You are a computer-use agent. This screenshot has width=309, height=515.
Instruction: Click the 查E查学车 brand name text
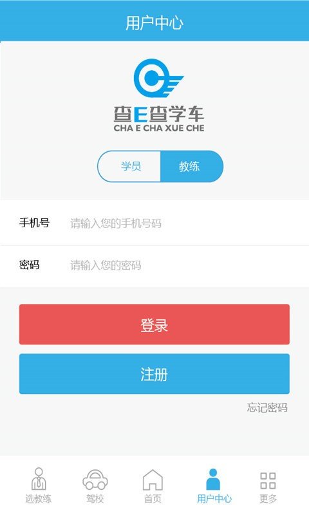[159, 115]
